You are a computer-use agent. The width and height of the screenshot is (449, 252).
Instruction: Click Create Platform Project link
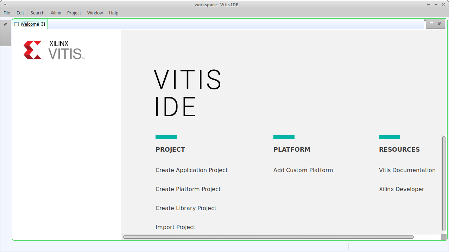(188, 189)
